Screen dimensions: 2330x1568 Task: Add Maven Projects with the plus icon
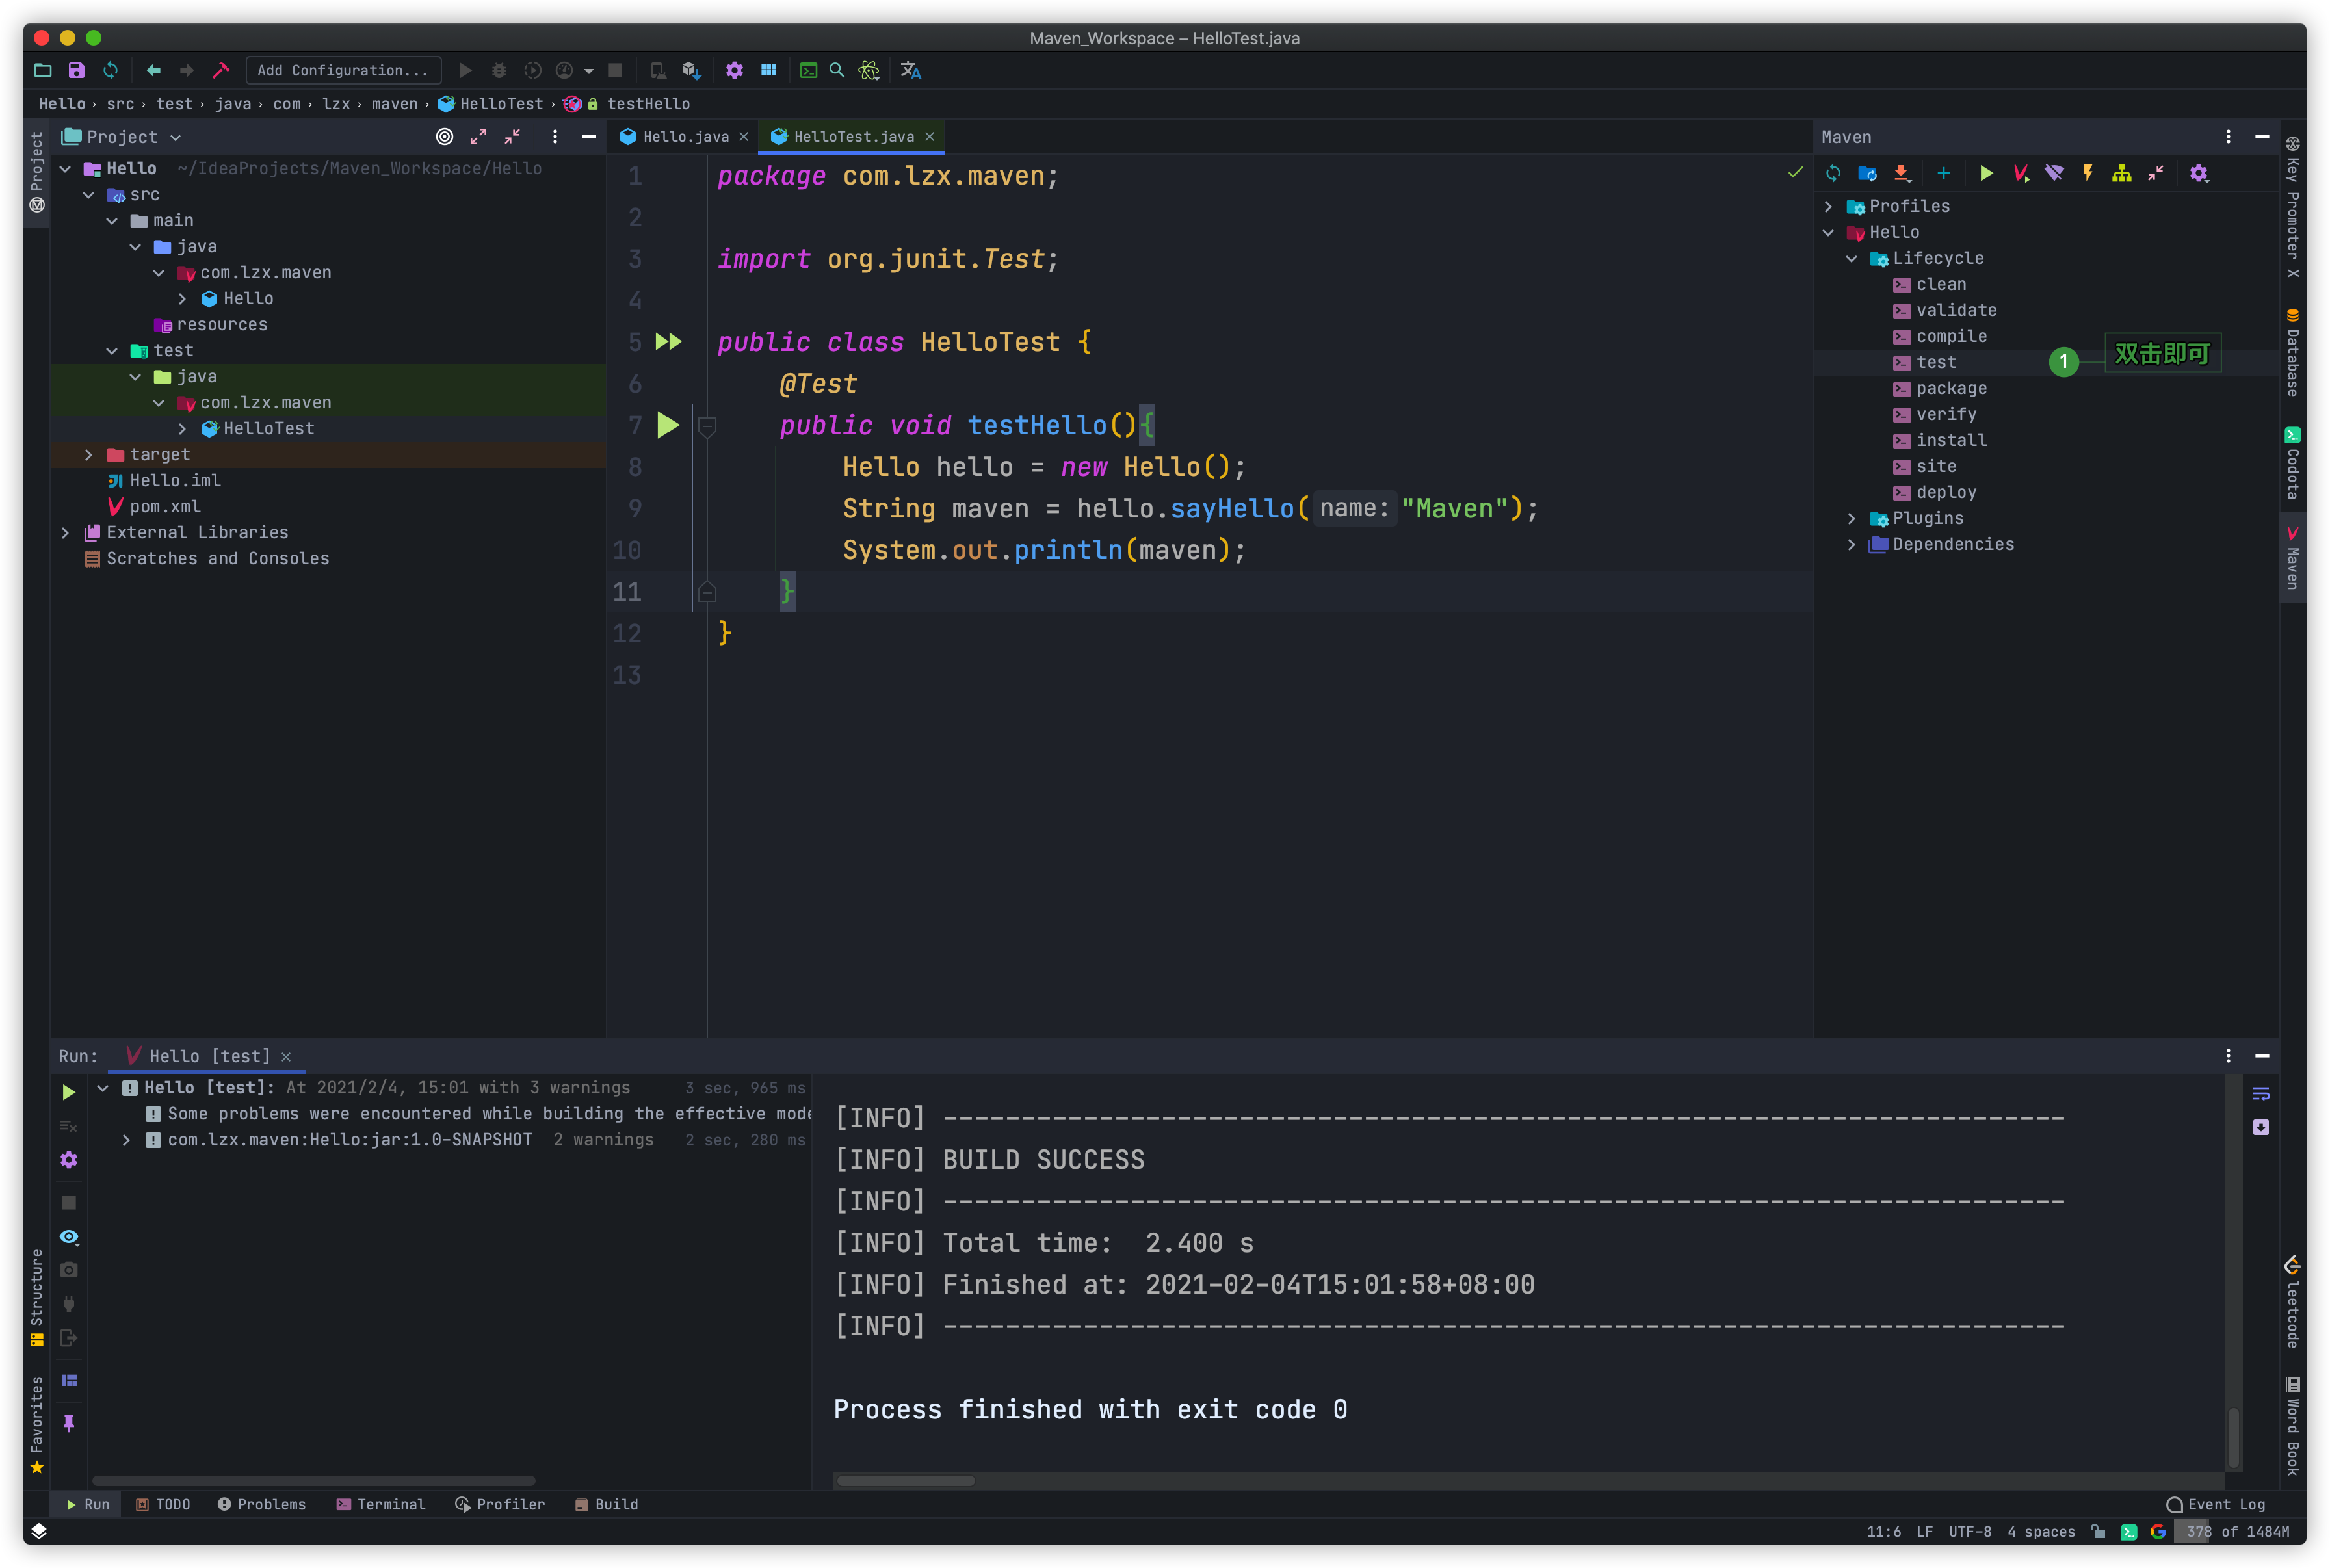click(1943, 173)
